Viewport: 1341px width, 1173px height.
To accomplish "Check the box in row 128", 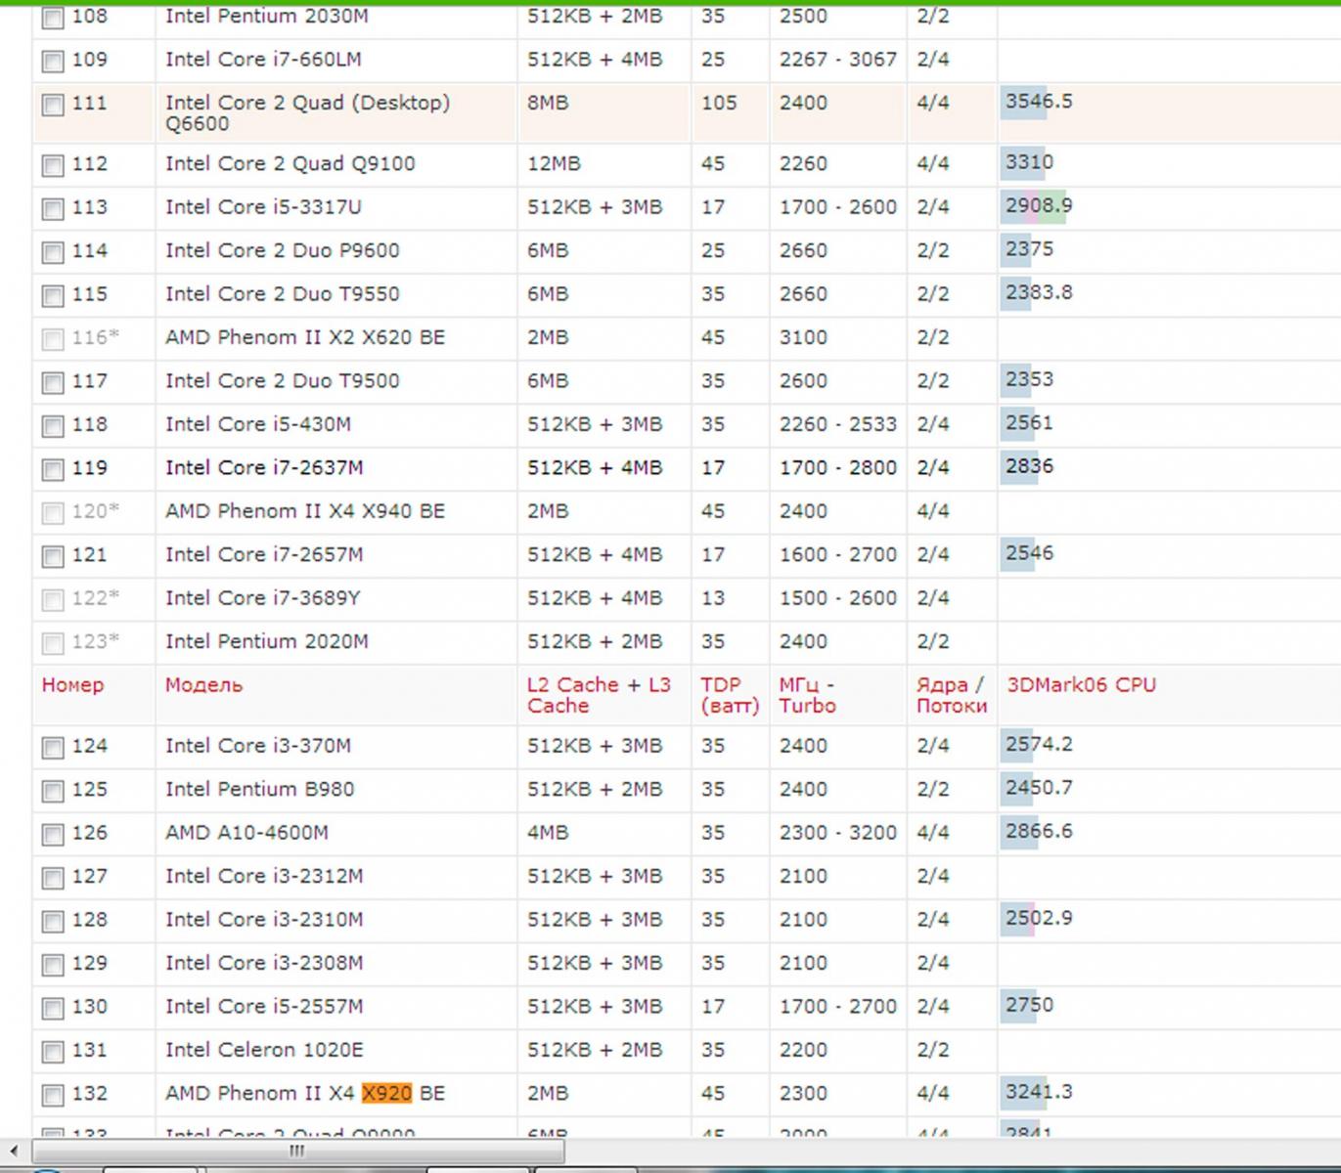I will pyautogui.click(x=53, y=921).
